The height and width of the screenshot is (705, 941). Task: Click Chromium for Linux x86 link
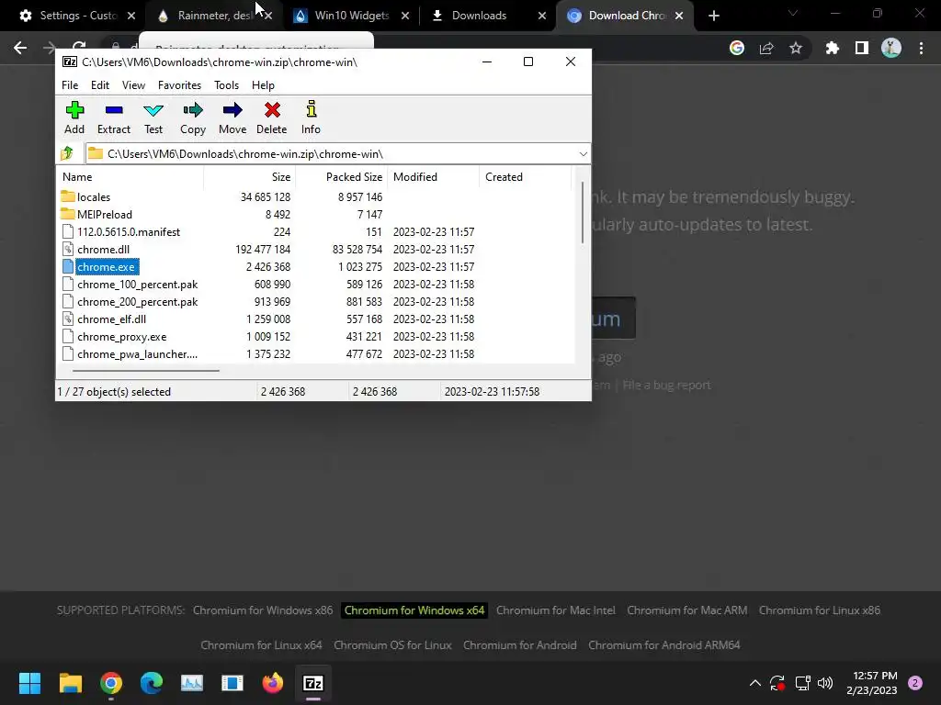point(819,610)
